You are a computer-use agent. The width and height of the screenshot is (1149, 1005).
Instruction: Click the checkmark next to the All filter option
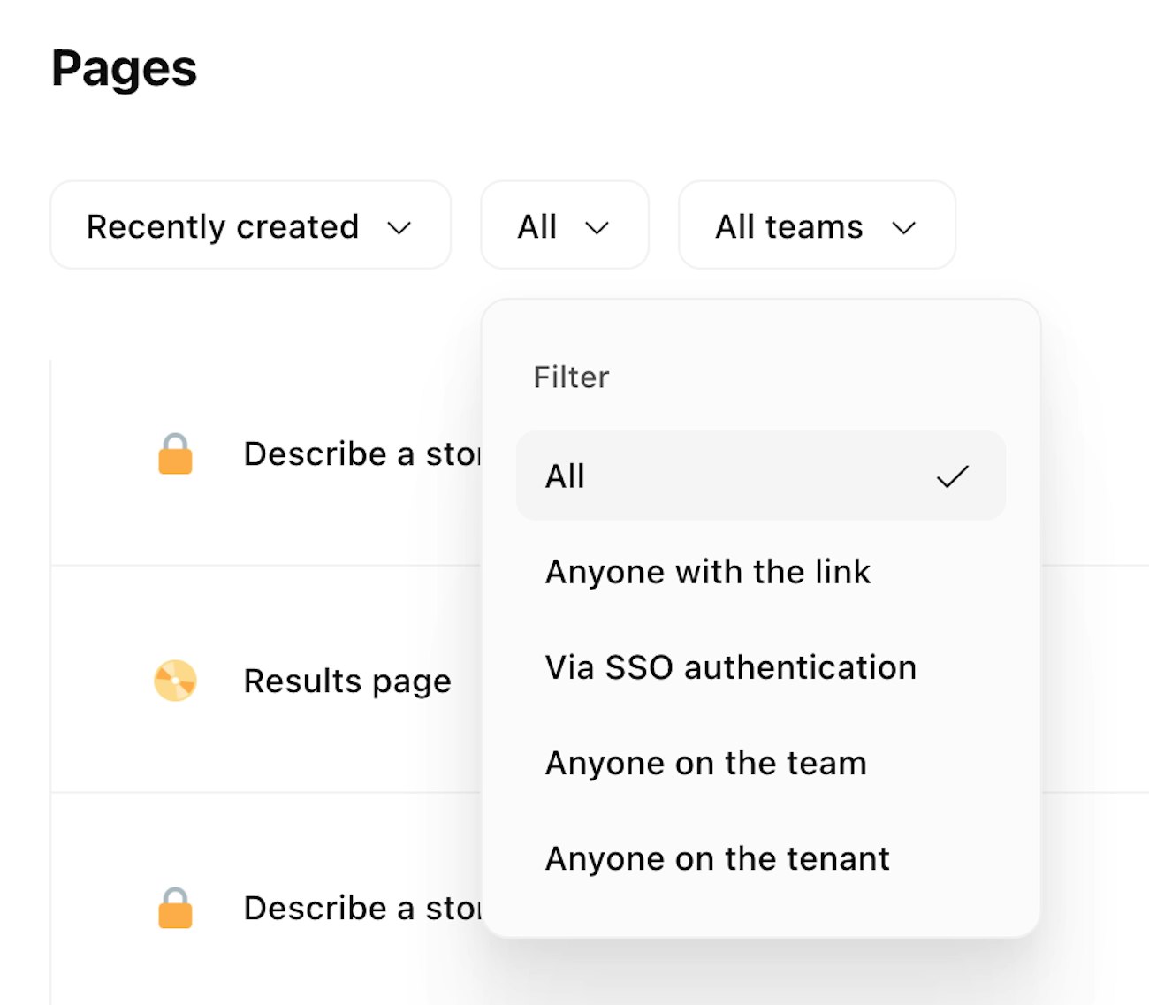point(952,476)
